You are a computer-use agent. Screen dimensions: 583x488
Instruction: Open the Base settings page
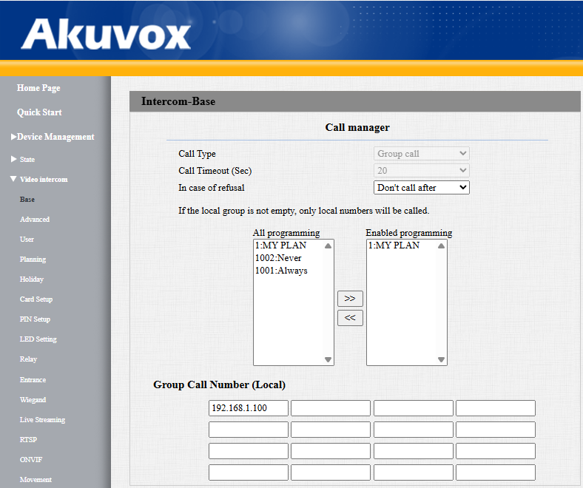tap(27, 200)
